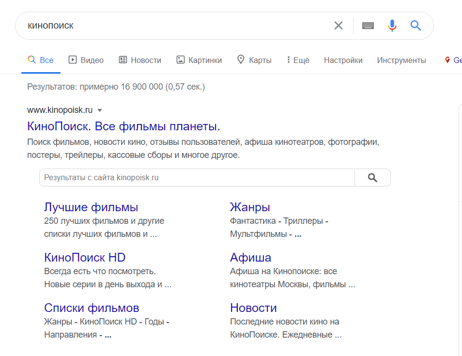The height and width of the screenshot is (356, 462).
Task: Click the red pin icon at the right edge
Action: [447, 60]
